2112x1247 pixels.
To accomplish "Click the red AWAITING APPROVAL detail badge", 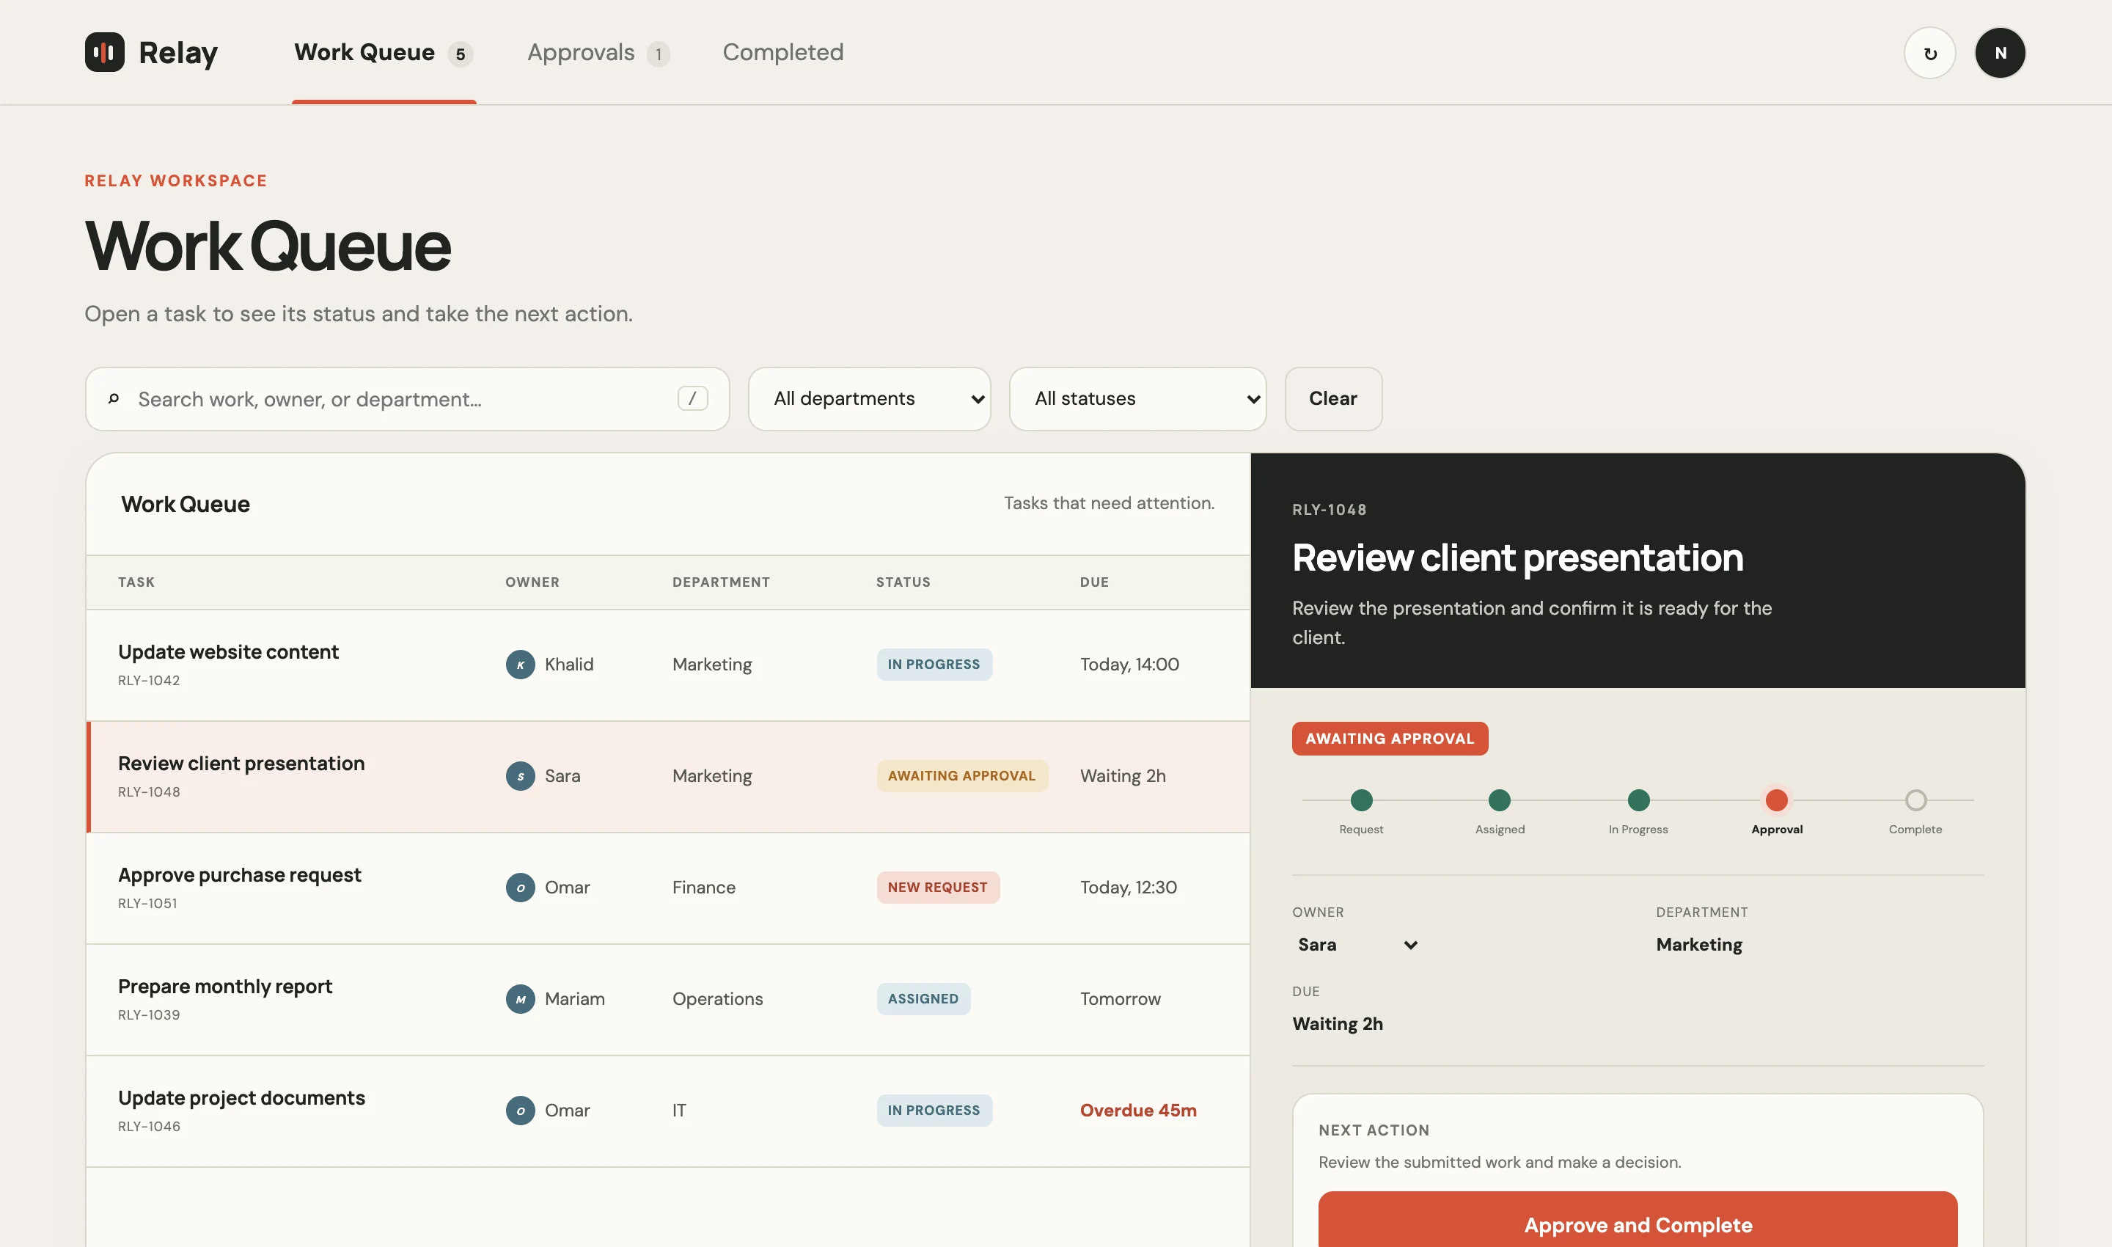I will coord(1390,739).
